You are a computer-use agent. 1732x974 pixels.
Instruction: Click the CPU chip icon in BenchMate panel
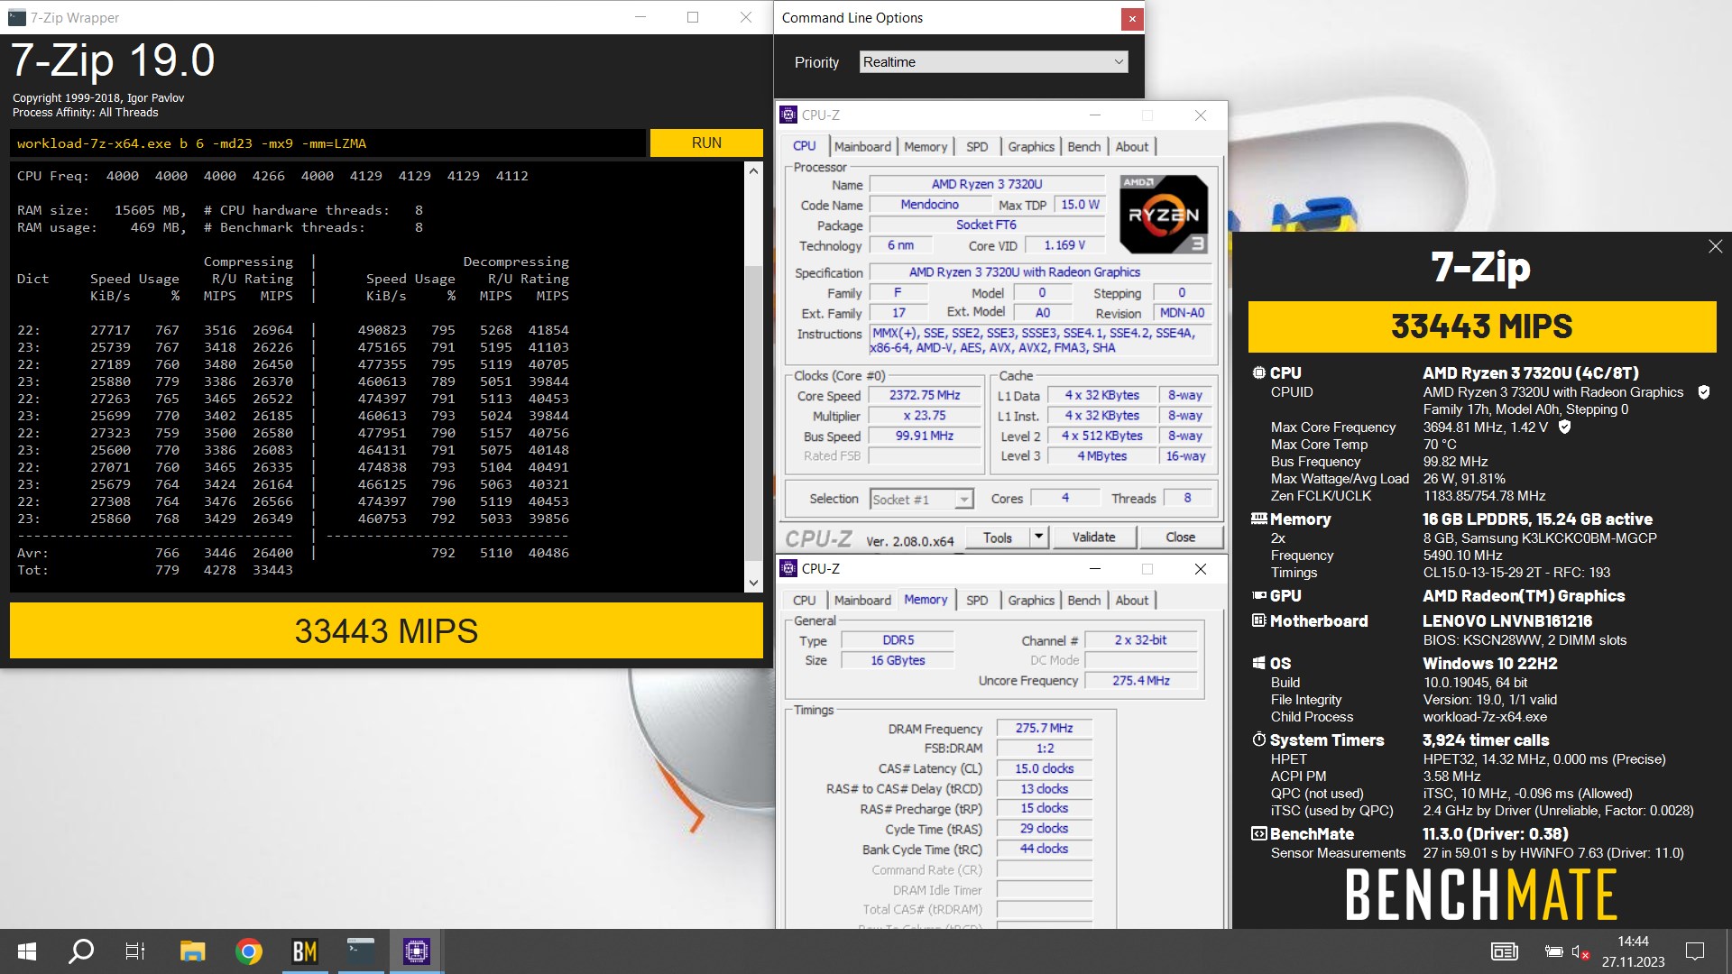coord(1258,372)
